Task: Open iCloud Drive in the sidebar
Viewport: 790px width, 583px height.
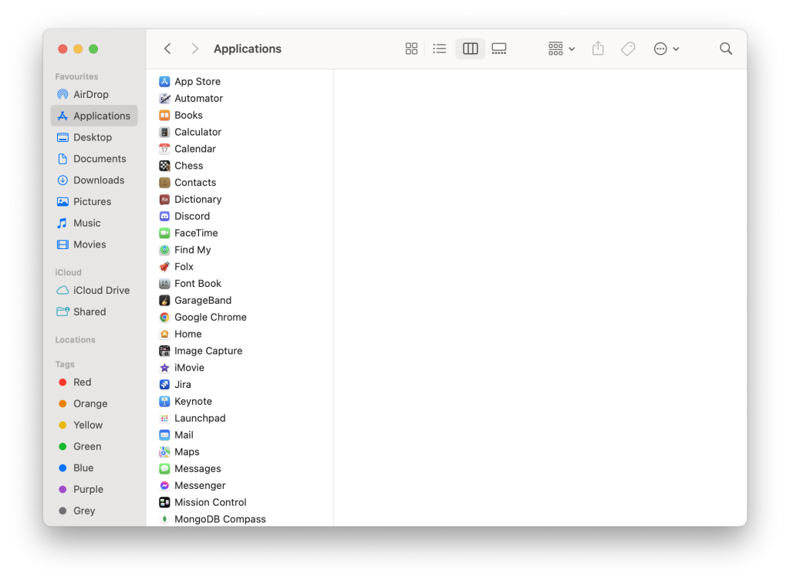Action: (x=93, y=291)
